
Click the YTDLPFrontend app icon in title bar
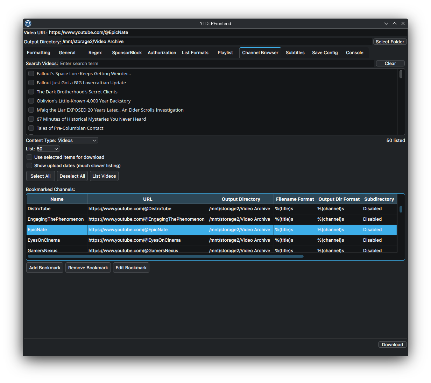(x=28, y=23)
